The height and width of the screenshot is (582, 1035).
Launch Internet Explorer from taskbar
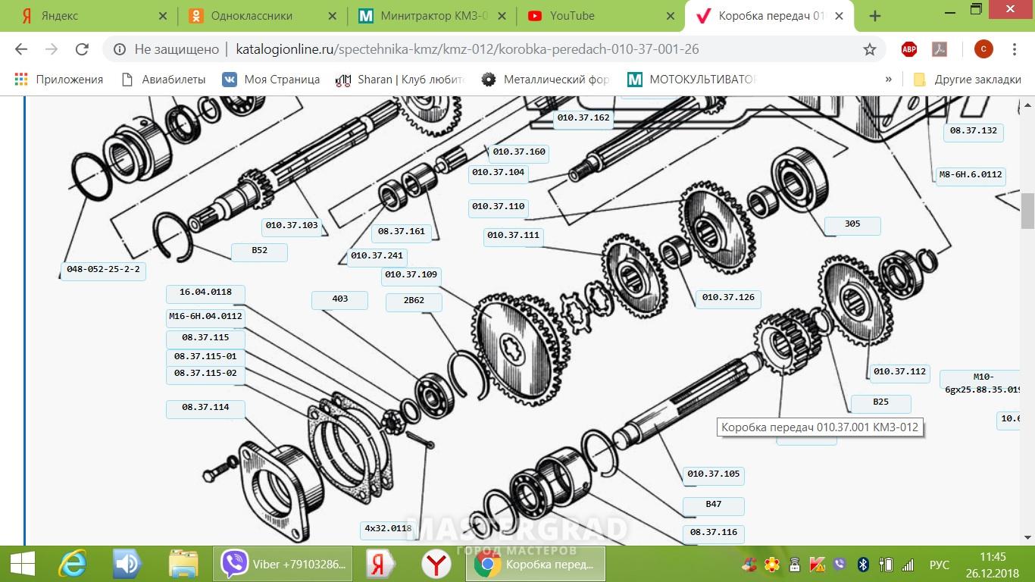click(x=73, y=564)
